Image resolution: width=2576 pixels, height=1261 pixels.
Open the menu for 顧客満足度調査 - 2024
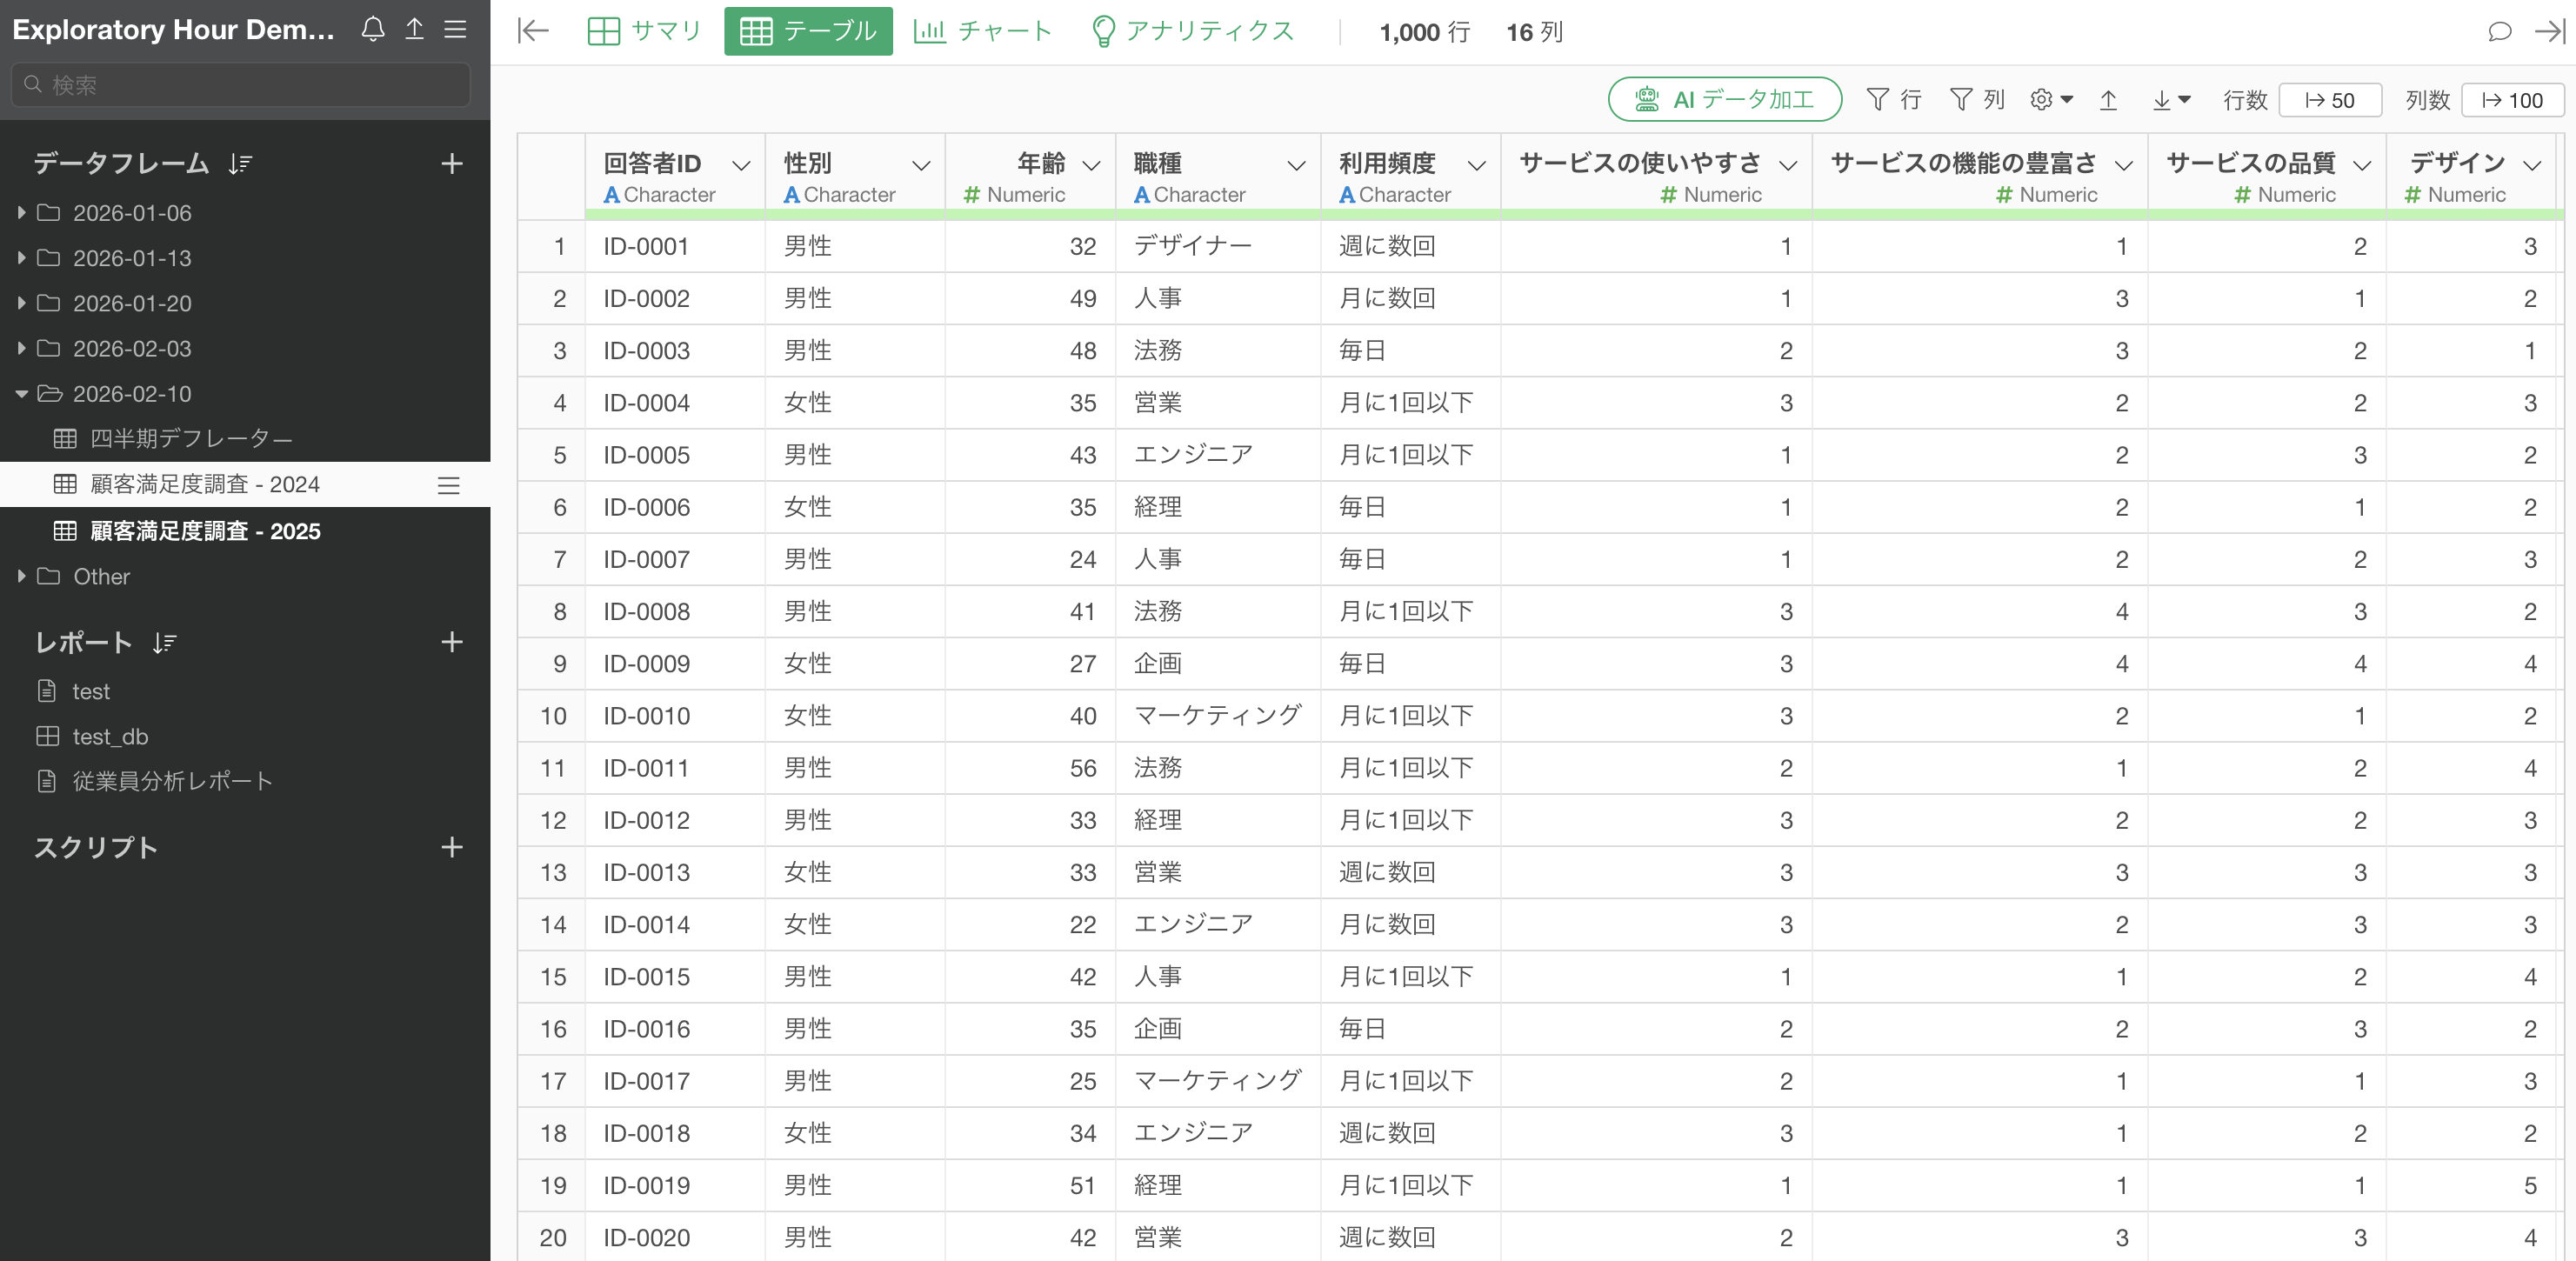(449, 485)
